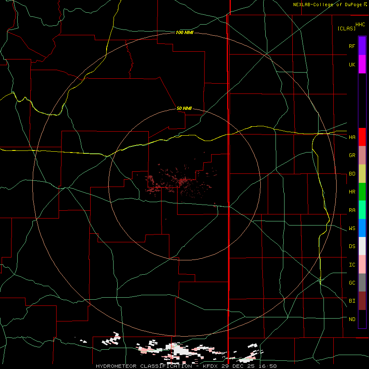Click the IC legend label
The height and width of the screenshot is (369, 369).
352,265
